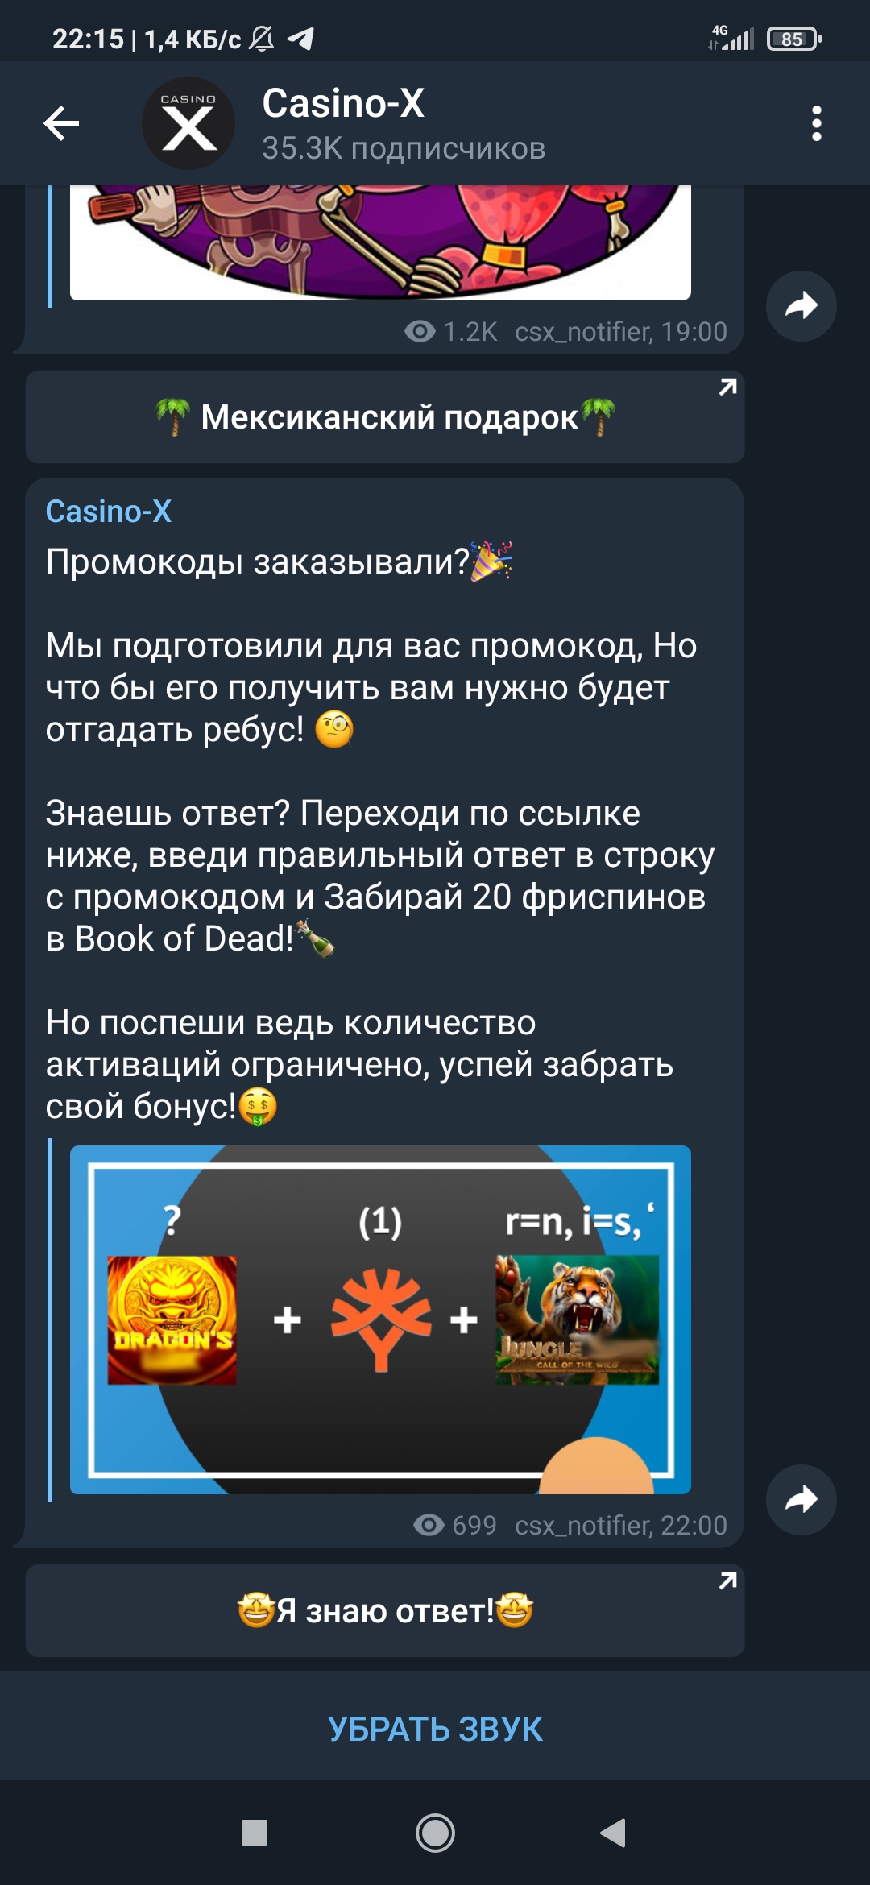Tap the eye view counter showing 699
The image size is (870, 1885).
pyautogui.click(x=455, y=1525)
